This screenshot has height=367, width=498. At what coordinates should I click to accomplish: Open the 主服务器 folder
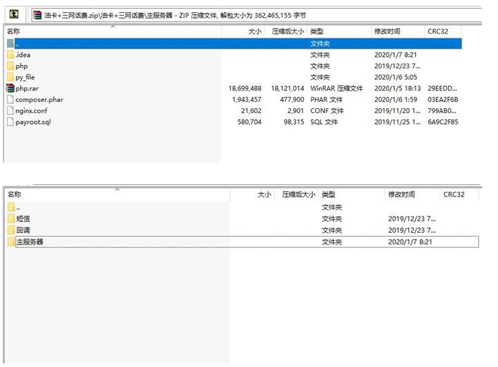pos(29,242)
